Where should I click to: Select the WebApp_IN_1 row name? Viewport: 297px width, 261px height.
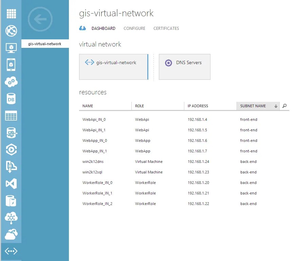coord(94,151)
